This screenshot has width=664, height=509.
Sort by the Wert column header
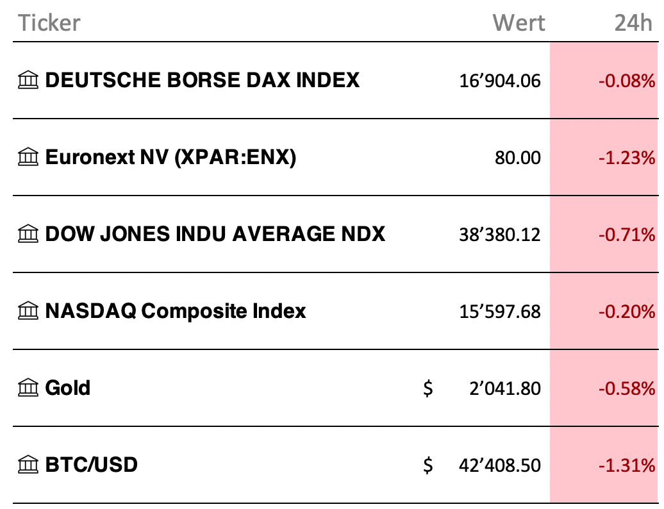[x=519, y=23]
